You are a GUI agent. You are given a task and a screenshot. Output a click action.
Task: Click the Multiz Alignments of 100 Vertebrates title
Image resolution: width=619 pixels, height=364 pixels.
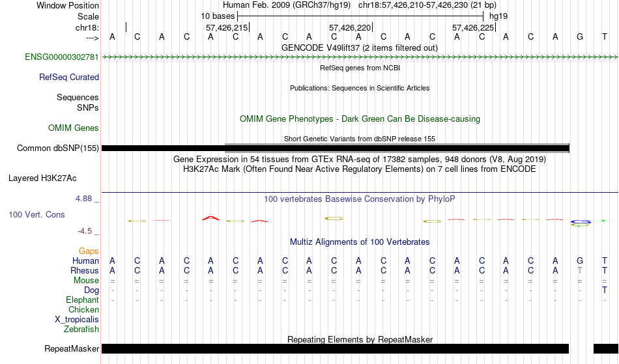[360, 242]
